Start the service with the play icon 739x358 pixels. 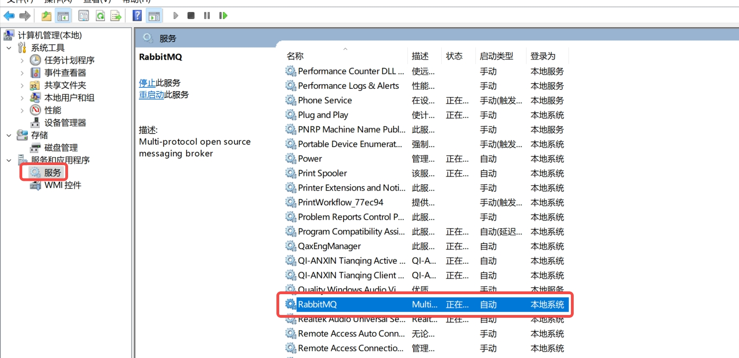pyautogui.click(x=175, y=16)
